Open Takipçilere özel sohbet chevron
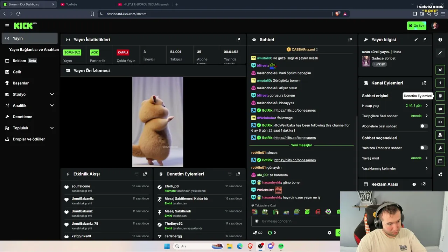 click(x=426, y=116)
